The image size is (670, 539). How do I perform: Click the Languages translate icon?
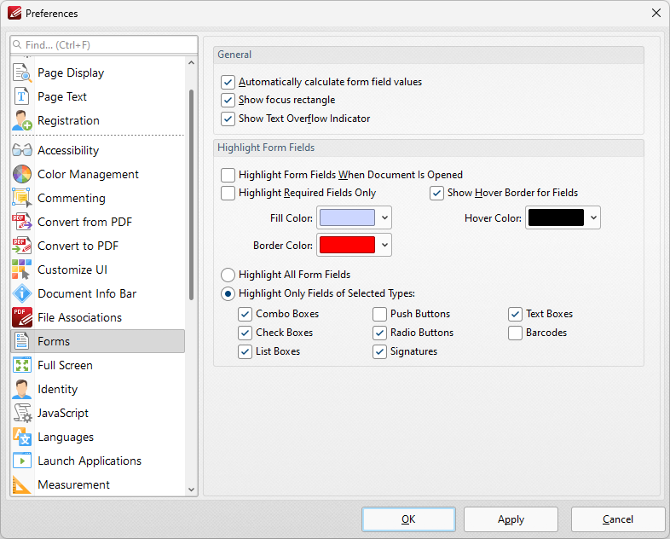click(x=22, y=437)
